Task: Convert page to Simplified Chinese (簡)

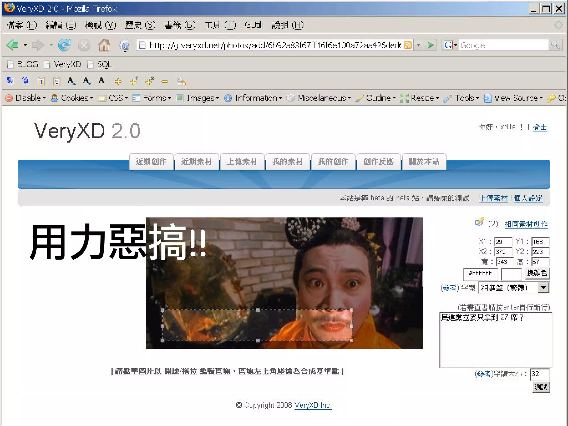Action: pyautogui.click(x=25, y=81)
